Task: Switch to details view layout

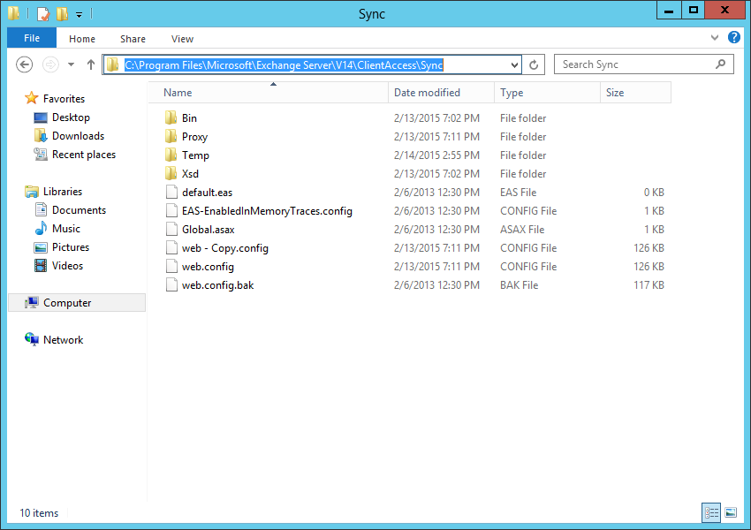Action: 711,512
